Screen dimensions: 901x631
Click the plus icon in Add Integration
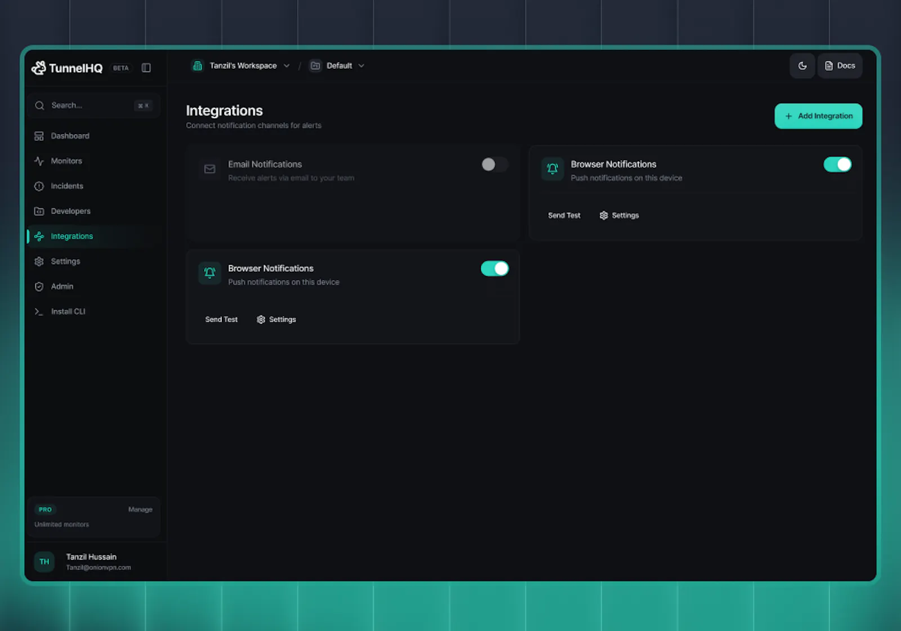coord(788,116)
